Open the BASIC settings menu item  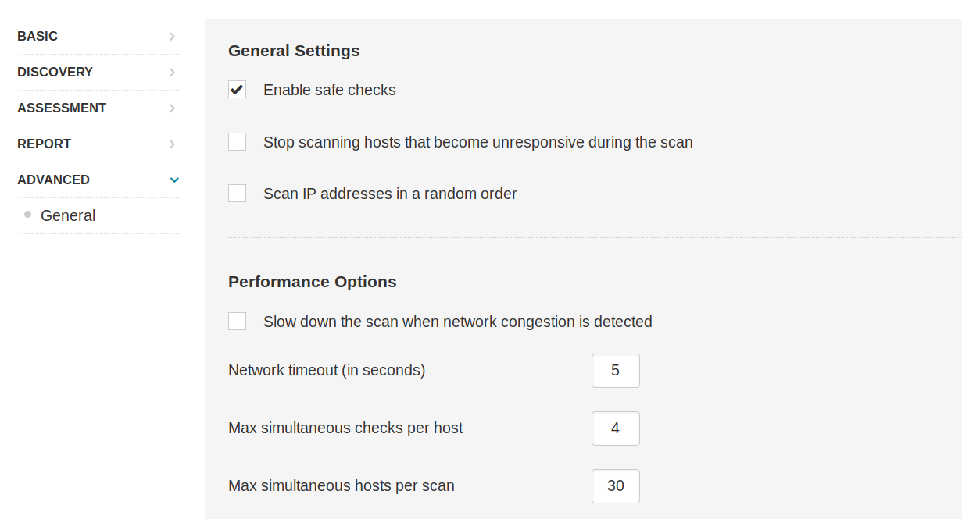coord(38,37)
